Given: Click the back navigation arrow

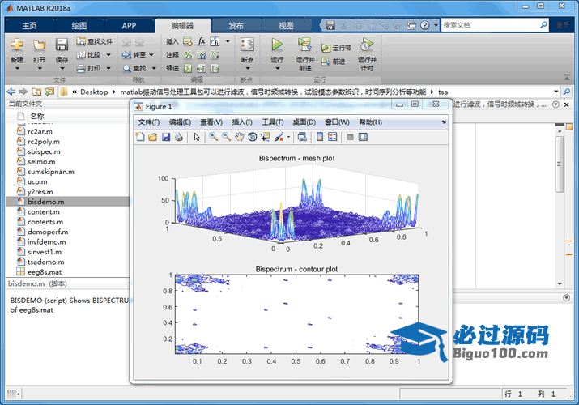Looking at the screenshot, I should (11, 92).
